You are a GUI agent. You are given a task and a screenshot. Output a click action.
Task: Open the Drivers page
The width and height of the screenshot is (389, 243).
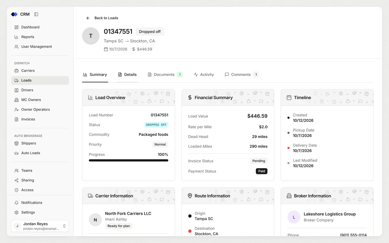tap(40, 90)
